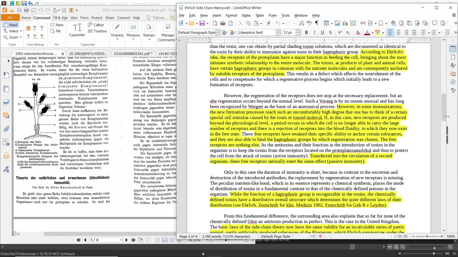Open Foxit attachments paperclip panel
Image resolution: width=458 pixels, height=257 pixels.
click(6, 129)
